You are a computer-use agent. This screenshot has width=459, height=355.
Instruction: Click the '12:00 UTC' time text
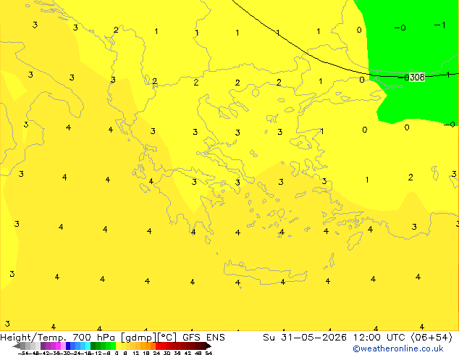point(379,338)
